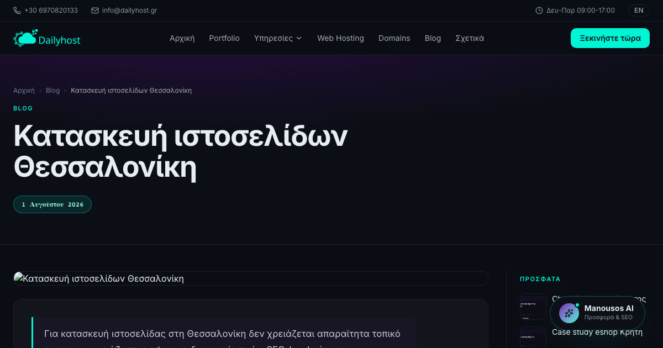The width and height of the screenshot is (663, 348).
Task: Click Blog in the breadcrumb
Action: 52,90
